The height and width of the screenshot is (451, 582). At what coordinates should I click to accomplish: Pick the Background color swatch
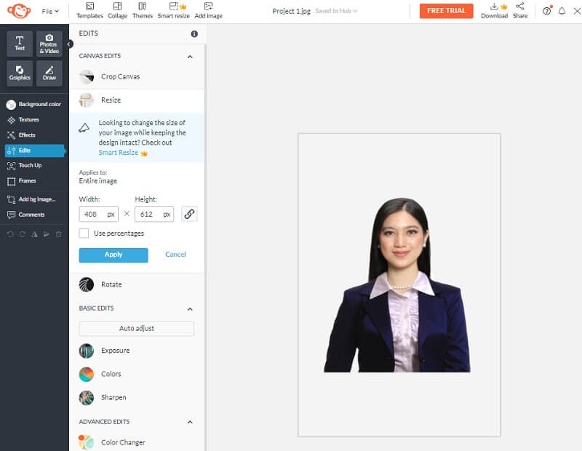pyautogui.click(x=11, y=105)
